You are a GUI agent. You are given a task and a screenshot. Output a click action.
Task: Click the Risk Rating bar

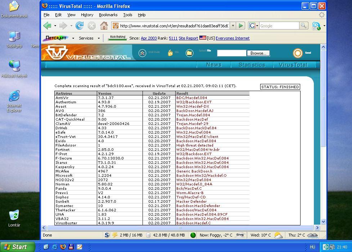click(x=118, y=38)
